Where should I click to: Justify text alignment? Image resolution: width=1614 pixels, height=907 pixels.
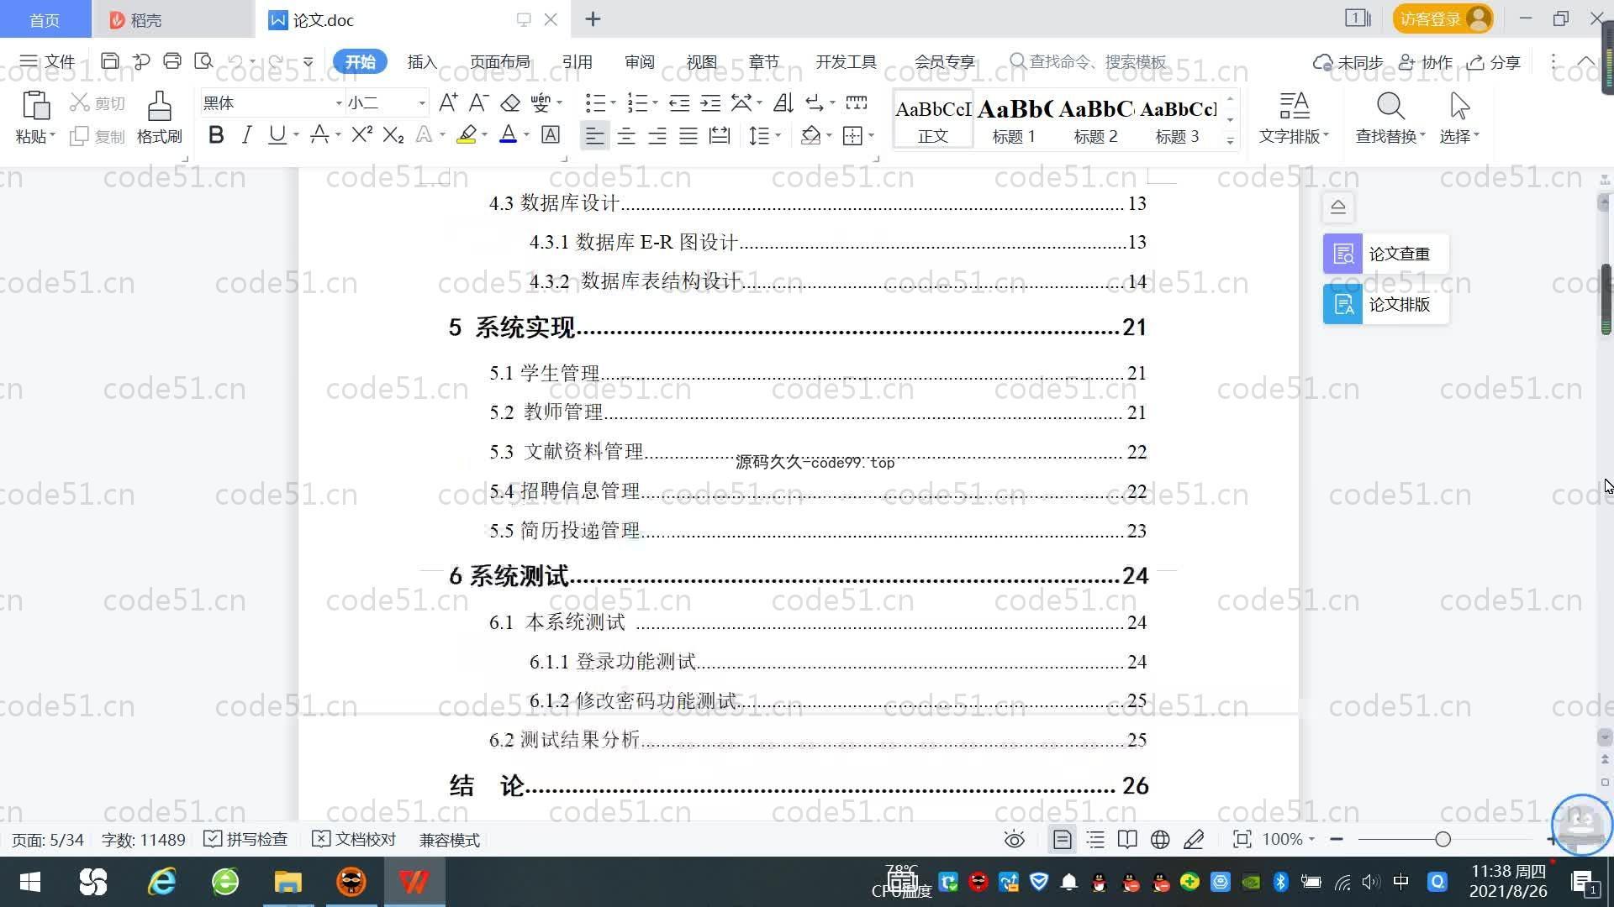coord(688,135)
